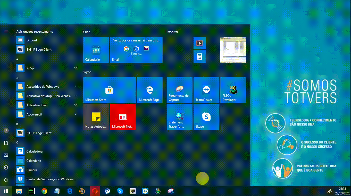Open PLSQL Developer from the taskbar
Viewport: 351px width, 196px height.
158,191
